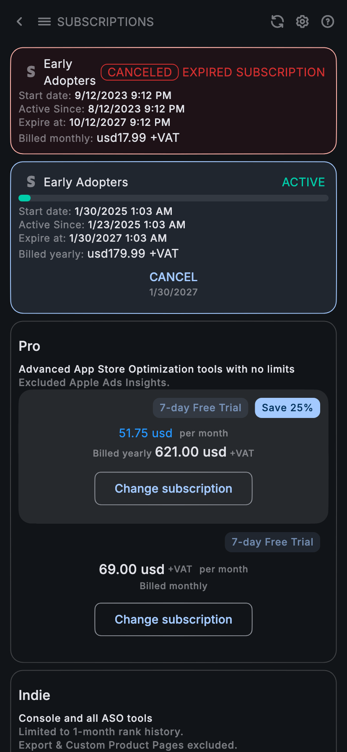Image resolution: width=347 pixels, height=752 pixels.
Task: Open the help question mark icon
Action: point(327,21)
